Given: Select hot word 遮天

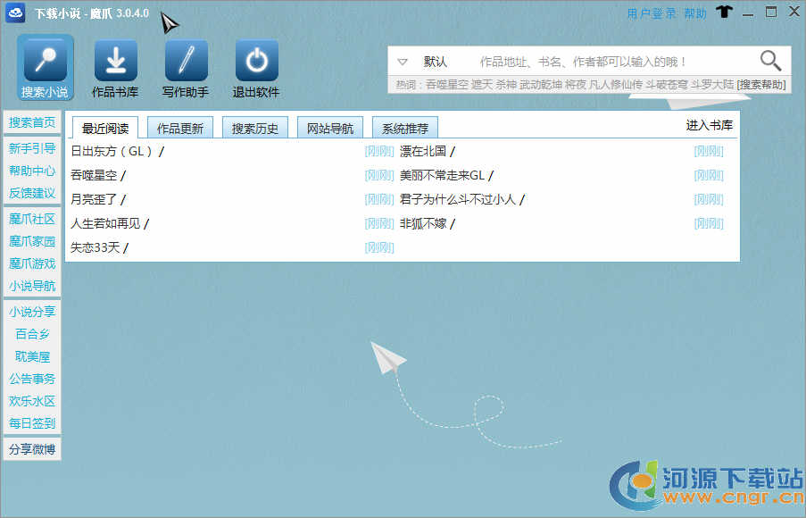Looking at the screenshot, I should (482, 84).
